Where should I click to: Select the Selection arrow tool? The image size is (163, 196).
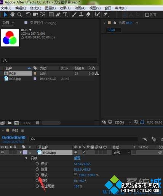[x=5, y=14]
